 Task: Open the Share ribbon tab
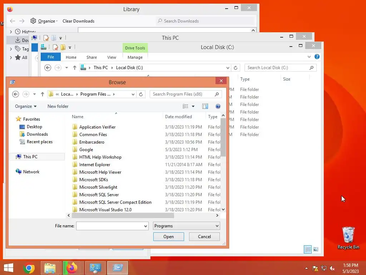tap(91, 57)
